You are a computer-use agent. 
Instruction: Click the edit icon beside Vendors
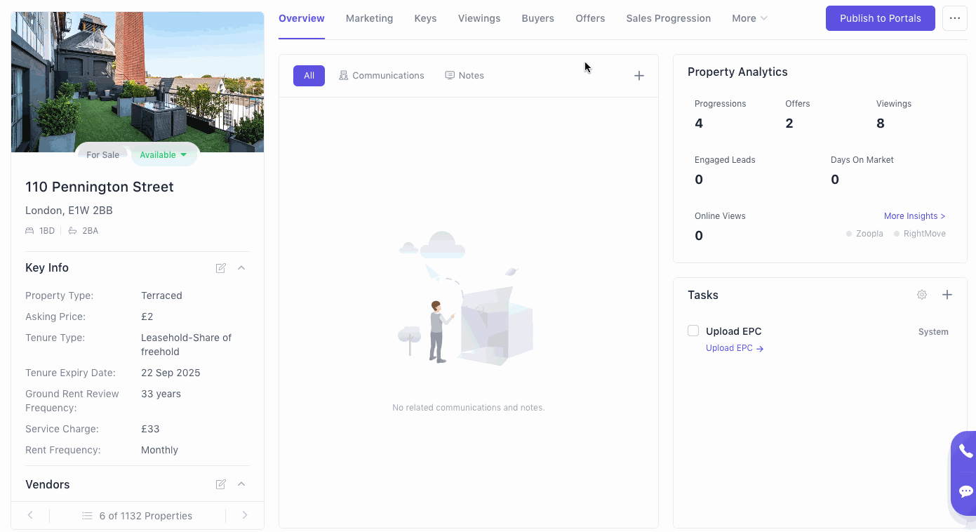coord(221,484)
